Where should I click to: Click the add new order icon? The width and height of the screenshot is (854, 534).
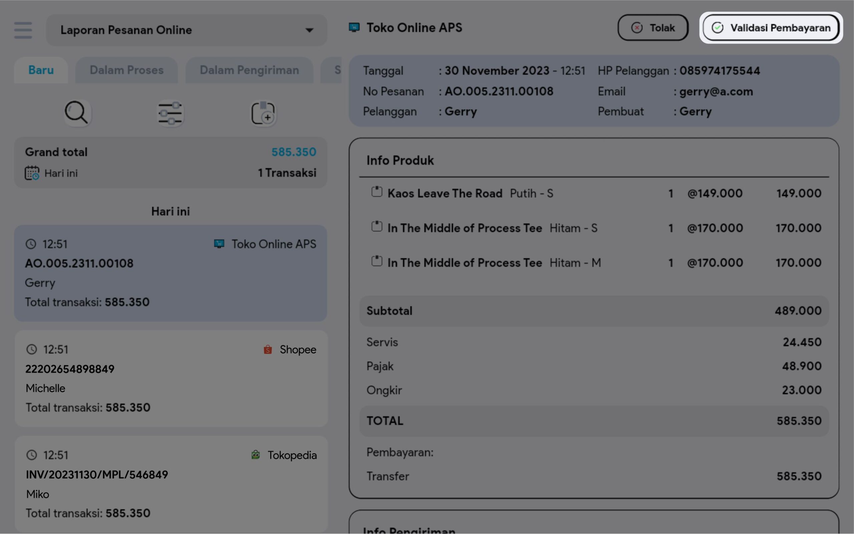(263, 113)
